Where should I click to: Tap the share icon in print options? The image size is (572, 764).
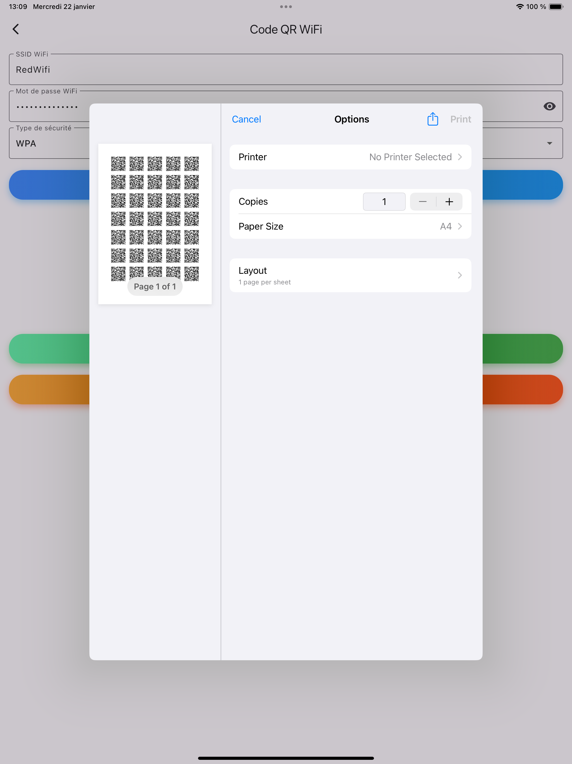click(433, 119)
